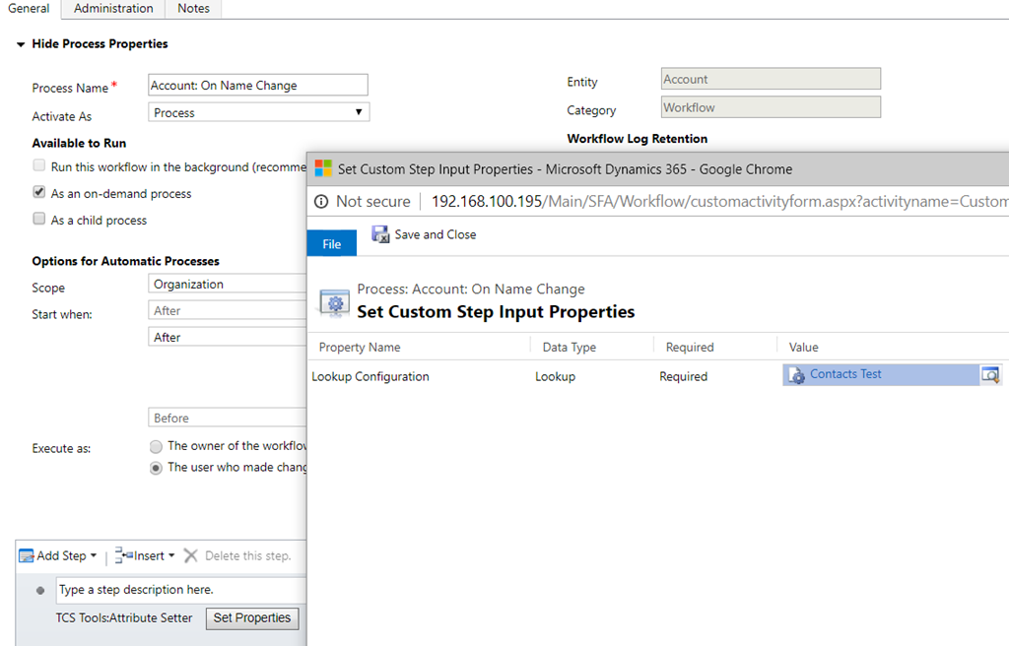This screenshot has height=646, width=1009.
Task: Click the Required column header
Action: (x=690, y=348)
